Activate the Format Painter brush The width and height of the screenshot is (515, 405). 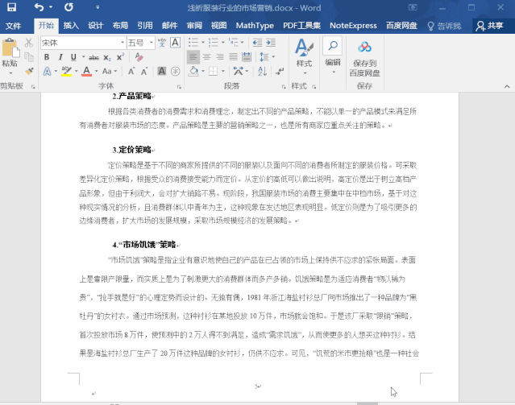tap(29, 71)
